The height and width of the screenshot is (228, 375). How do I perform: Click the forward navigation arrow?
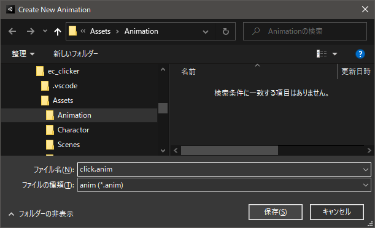point(30,31)
